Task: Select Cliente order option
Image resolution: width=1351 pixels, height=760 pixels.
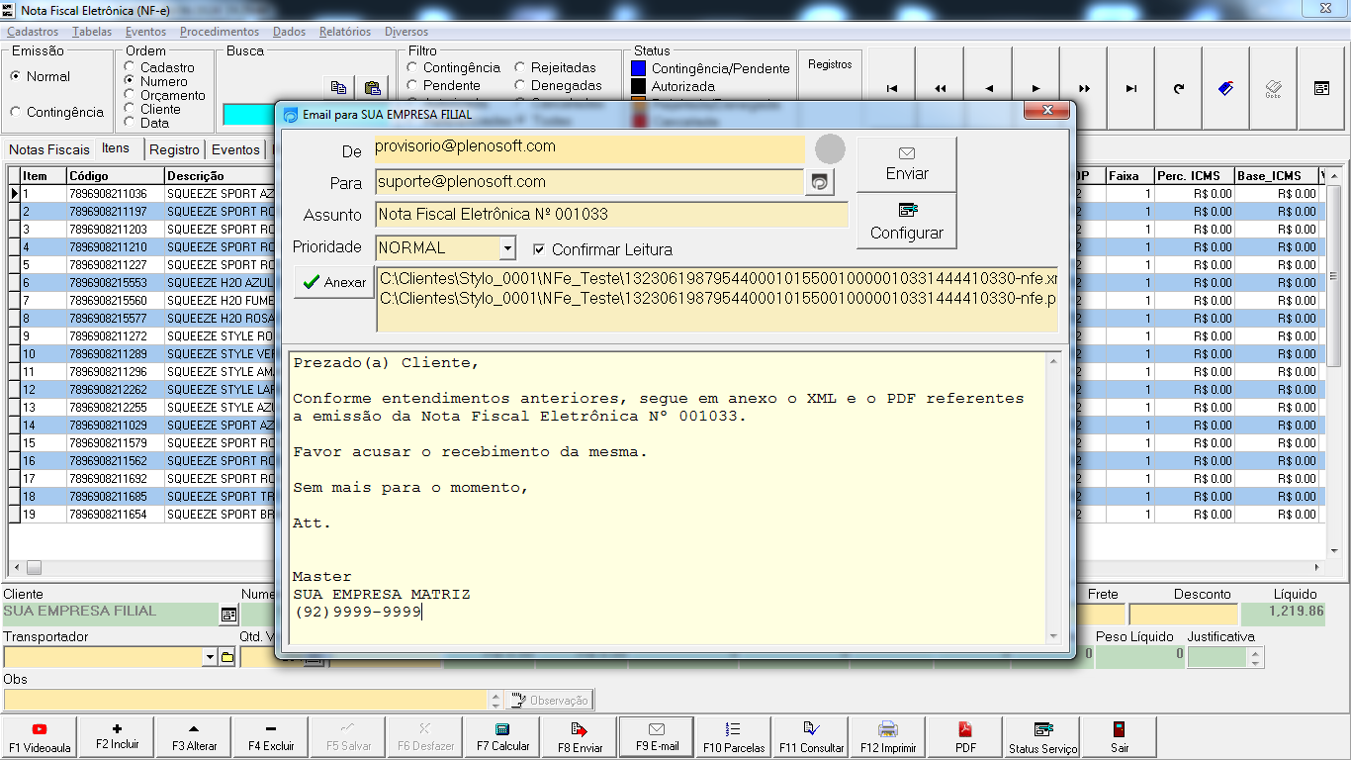Action: click(x=152, y=109)
